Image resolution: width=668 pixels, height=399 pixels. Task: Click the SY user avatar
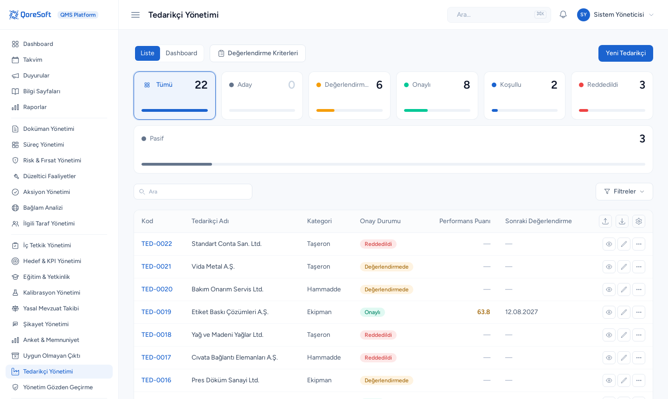(x=584, y=15)
